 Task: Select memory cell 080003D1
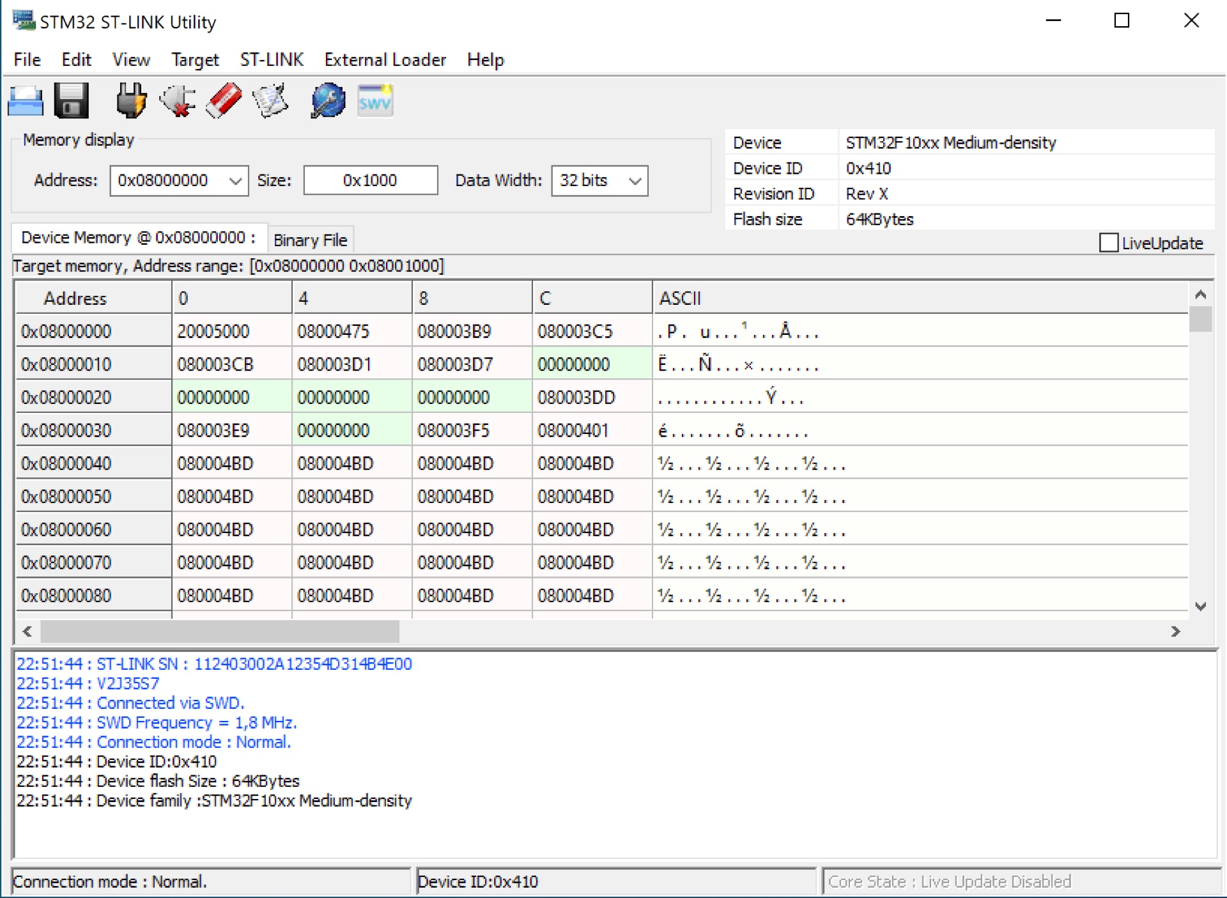pos(352,364)
